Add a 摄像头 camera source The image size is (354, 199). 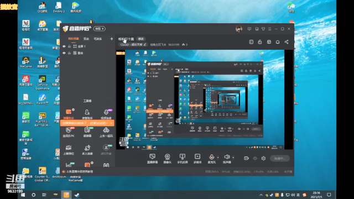(x=167, y=159)
